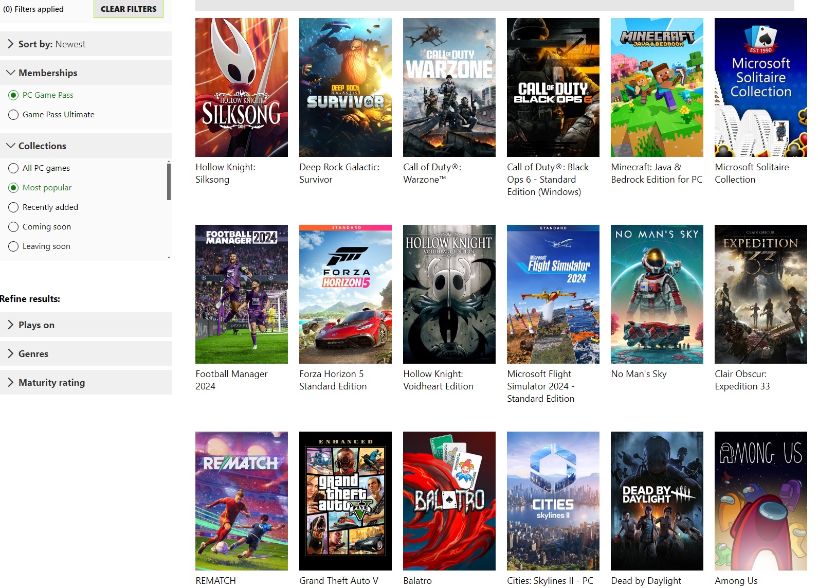Image resolution: width=818 pixels, height=588 pixels.
Task: Open Football Manager 2024 cover art
Action: tap(242, 294)
